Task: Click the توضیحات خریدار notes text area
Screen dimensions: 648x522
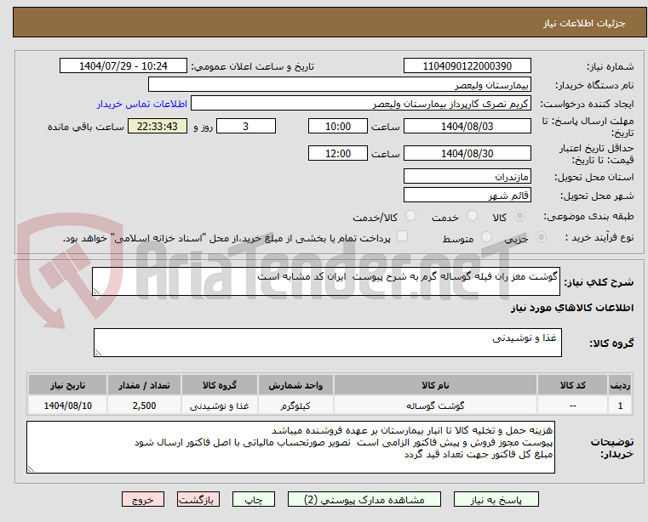Action: pyautogui.click(x=290, y=447)
